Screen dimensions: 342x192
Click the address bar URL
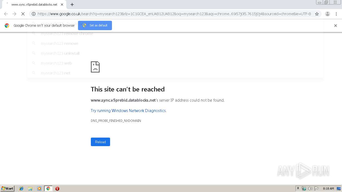click(x=174, y=14)
